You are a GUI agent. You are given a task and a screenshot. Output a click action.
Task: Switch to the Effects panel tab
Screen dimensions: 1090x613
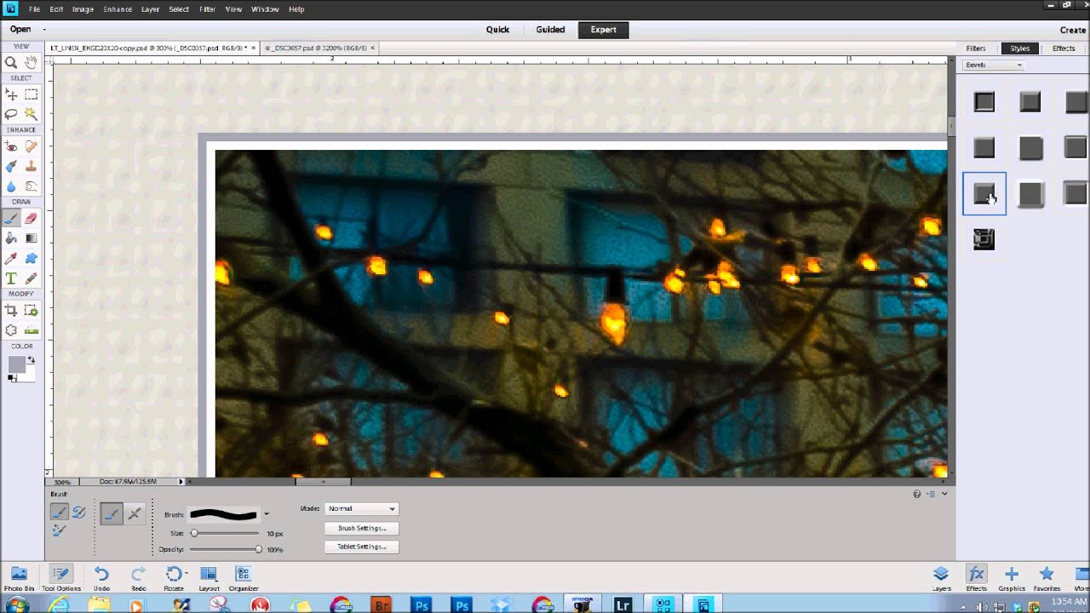(x=1064, y=49)
